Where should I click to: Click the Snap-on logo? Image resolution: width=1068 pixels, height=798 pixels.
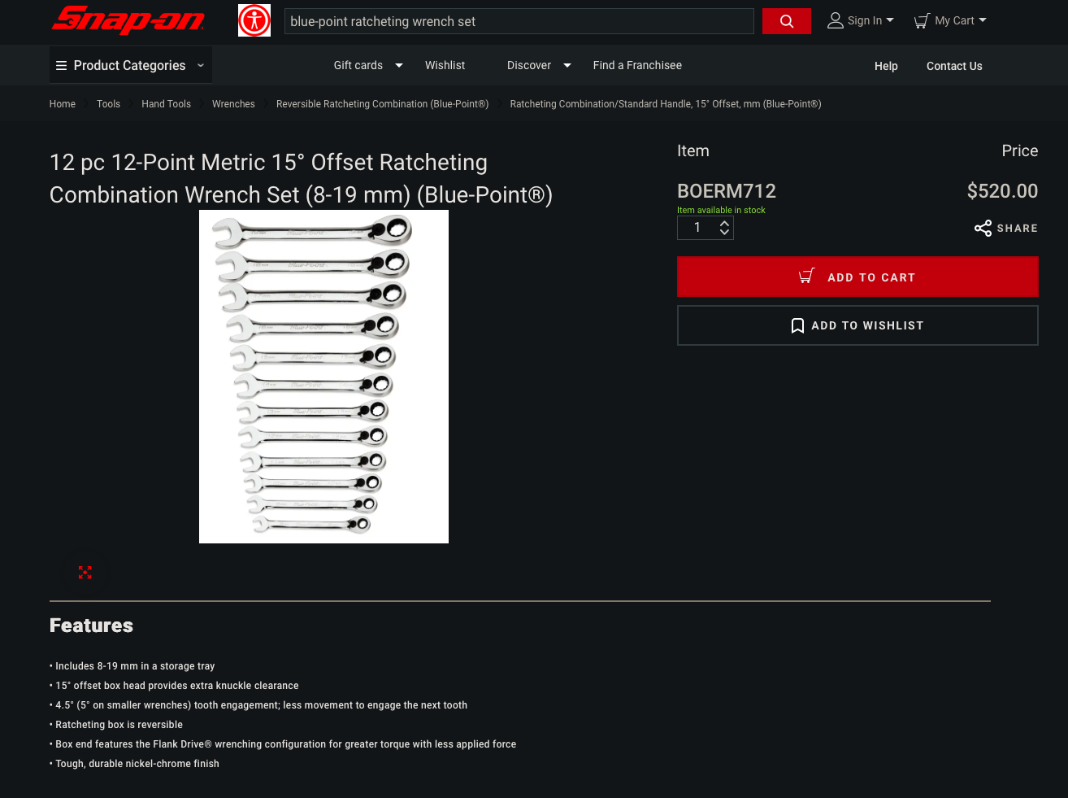tap(128, 20)
